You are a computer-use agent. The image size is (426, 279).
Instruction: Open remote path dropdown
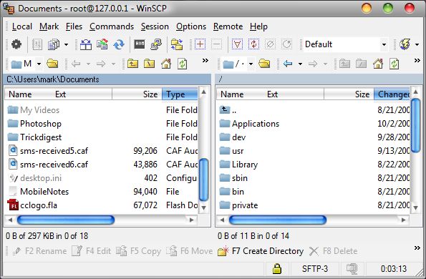pyautogui.click(x=251, y=64)
